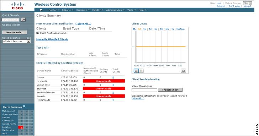The height and width of the screenshot is (136, 259).
Task: Switch Client Count to table view
Action: (141, 71)
